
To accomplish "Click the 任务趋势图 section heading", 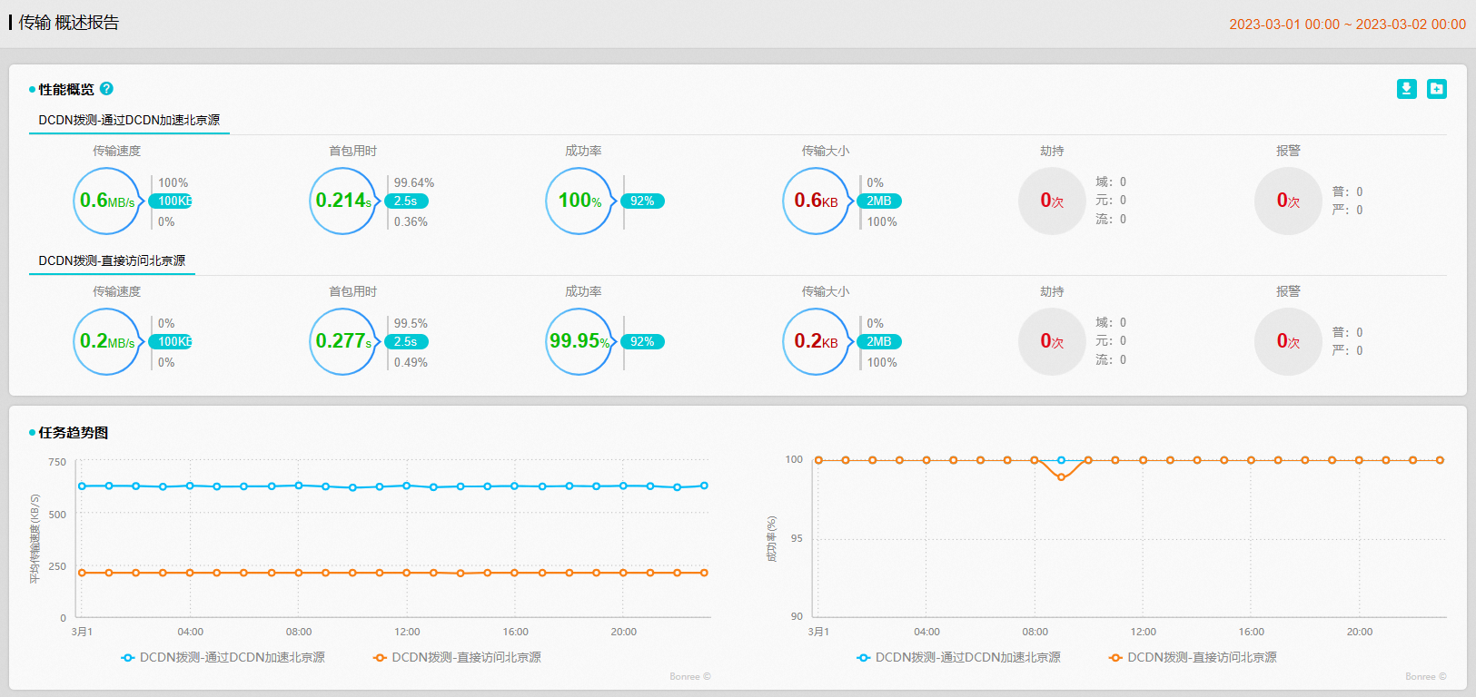I will click(x=74, y=433).
